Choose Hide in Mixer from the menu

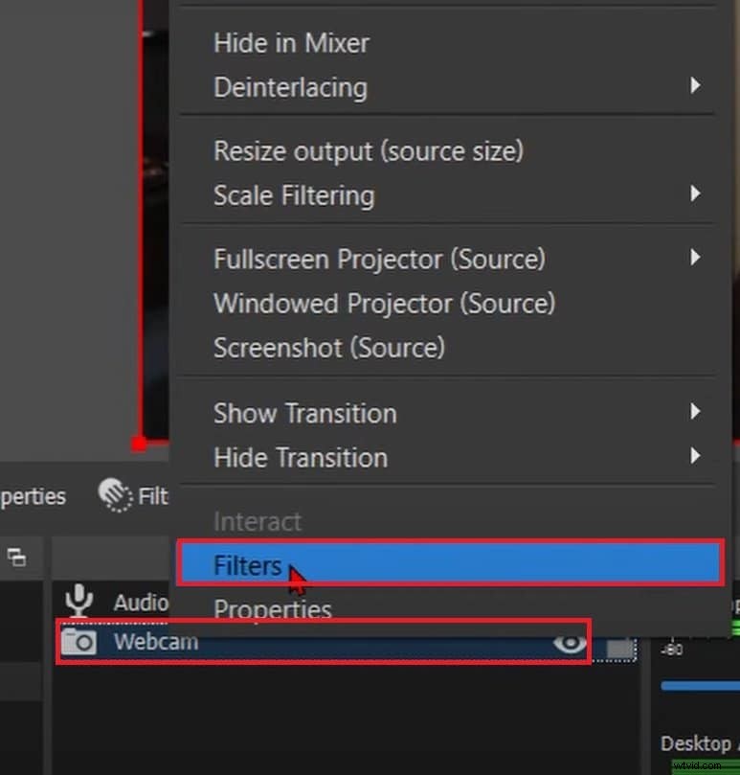coord(290,43)
